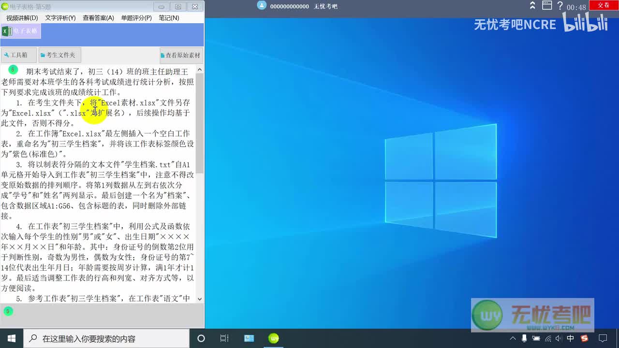Collapse exam bar with double chevron icon
The image size is (619, 348).
[x=532, y=5]
